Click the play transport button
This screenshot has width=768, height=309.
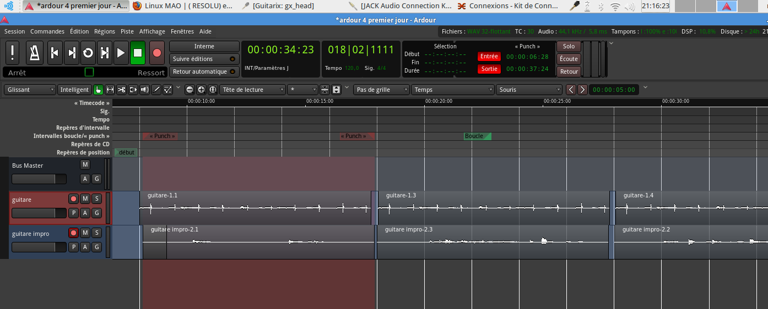pos(121,53)
